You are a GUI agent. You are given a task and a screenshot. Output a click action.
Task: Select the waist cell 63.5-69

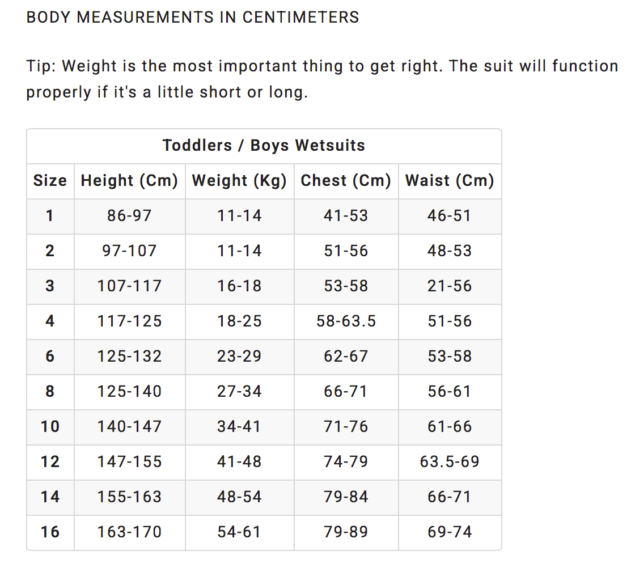click(x=450, y=461)
